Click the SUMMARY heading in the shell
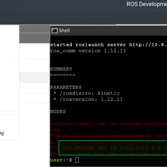This screenshot has width=167, height=167. tap(61, 69)
